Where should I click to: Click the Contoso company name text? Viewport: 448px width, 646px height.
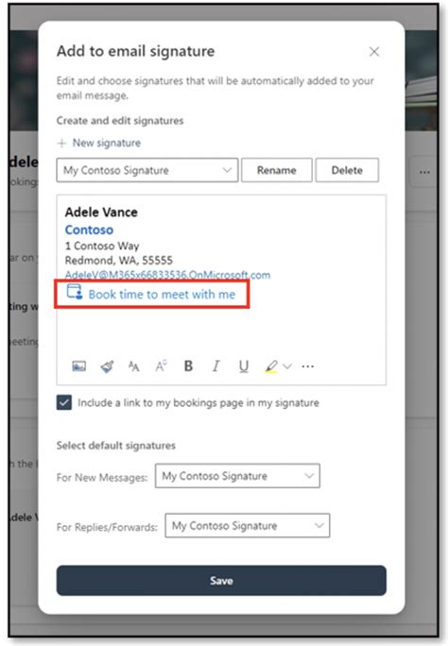point(89,229)
